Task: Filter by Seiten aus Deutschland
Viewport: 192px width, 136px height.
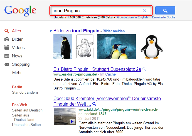Action: coord(23,118)
